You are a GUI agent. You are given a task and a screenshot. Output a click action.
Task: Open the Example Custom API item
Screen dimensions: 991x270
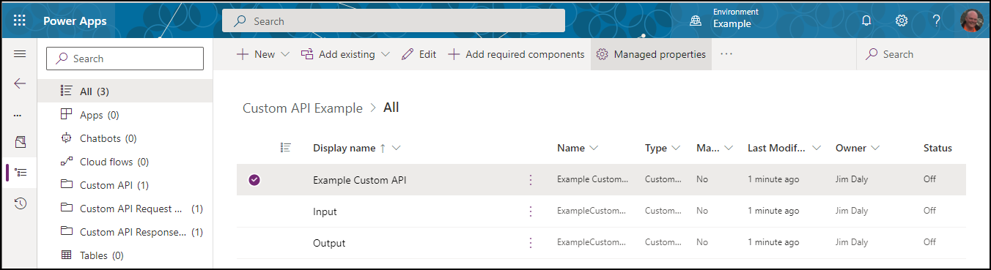(x=359, y=180)
